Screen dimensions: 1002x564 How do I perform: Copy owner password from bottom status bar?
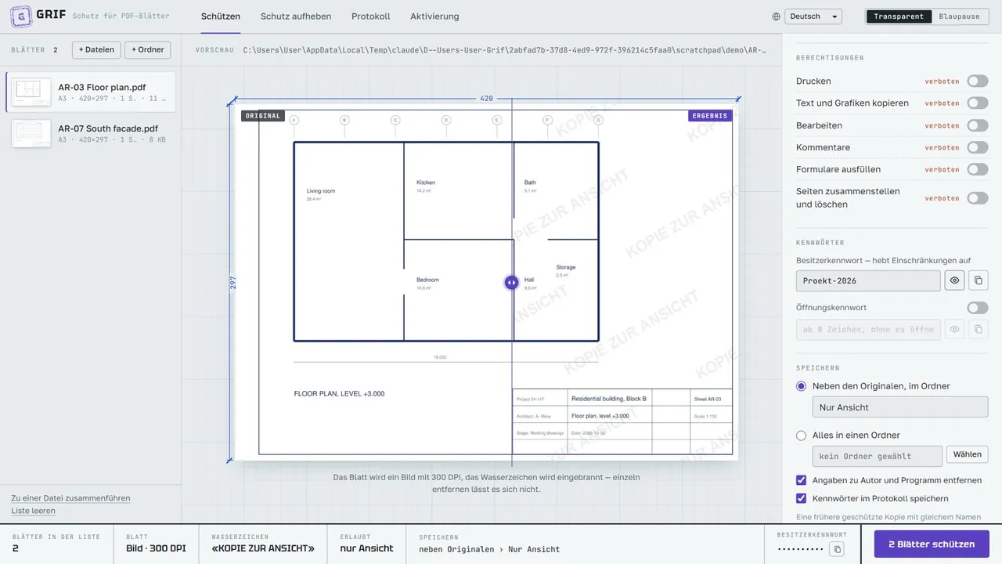(x=837, y=549)
